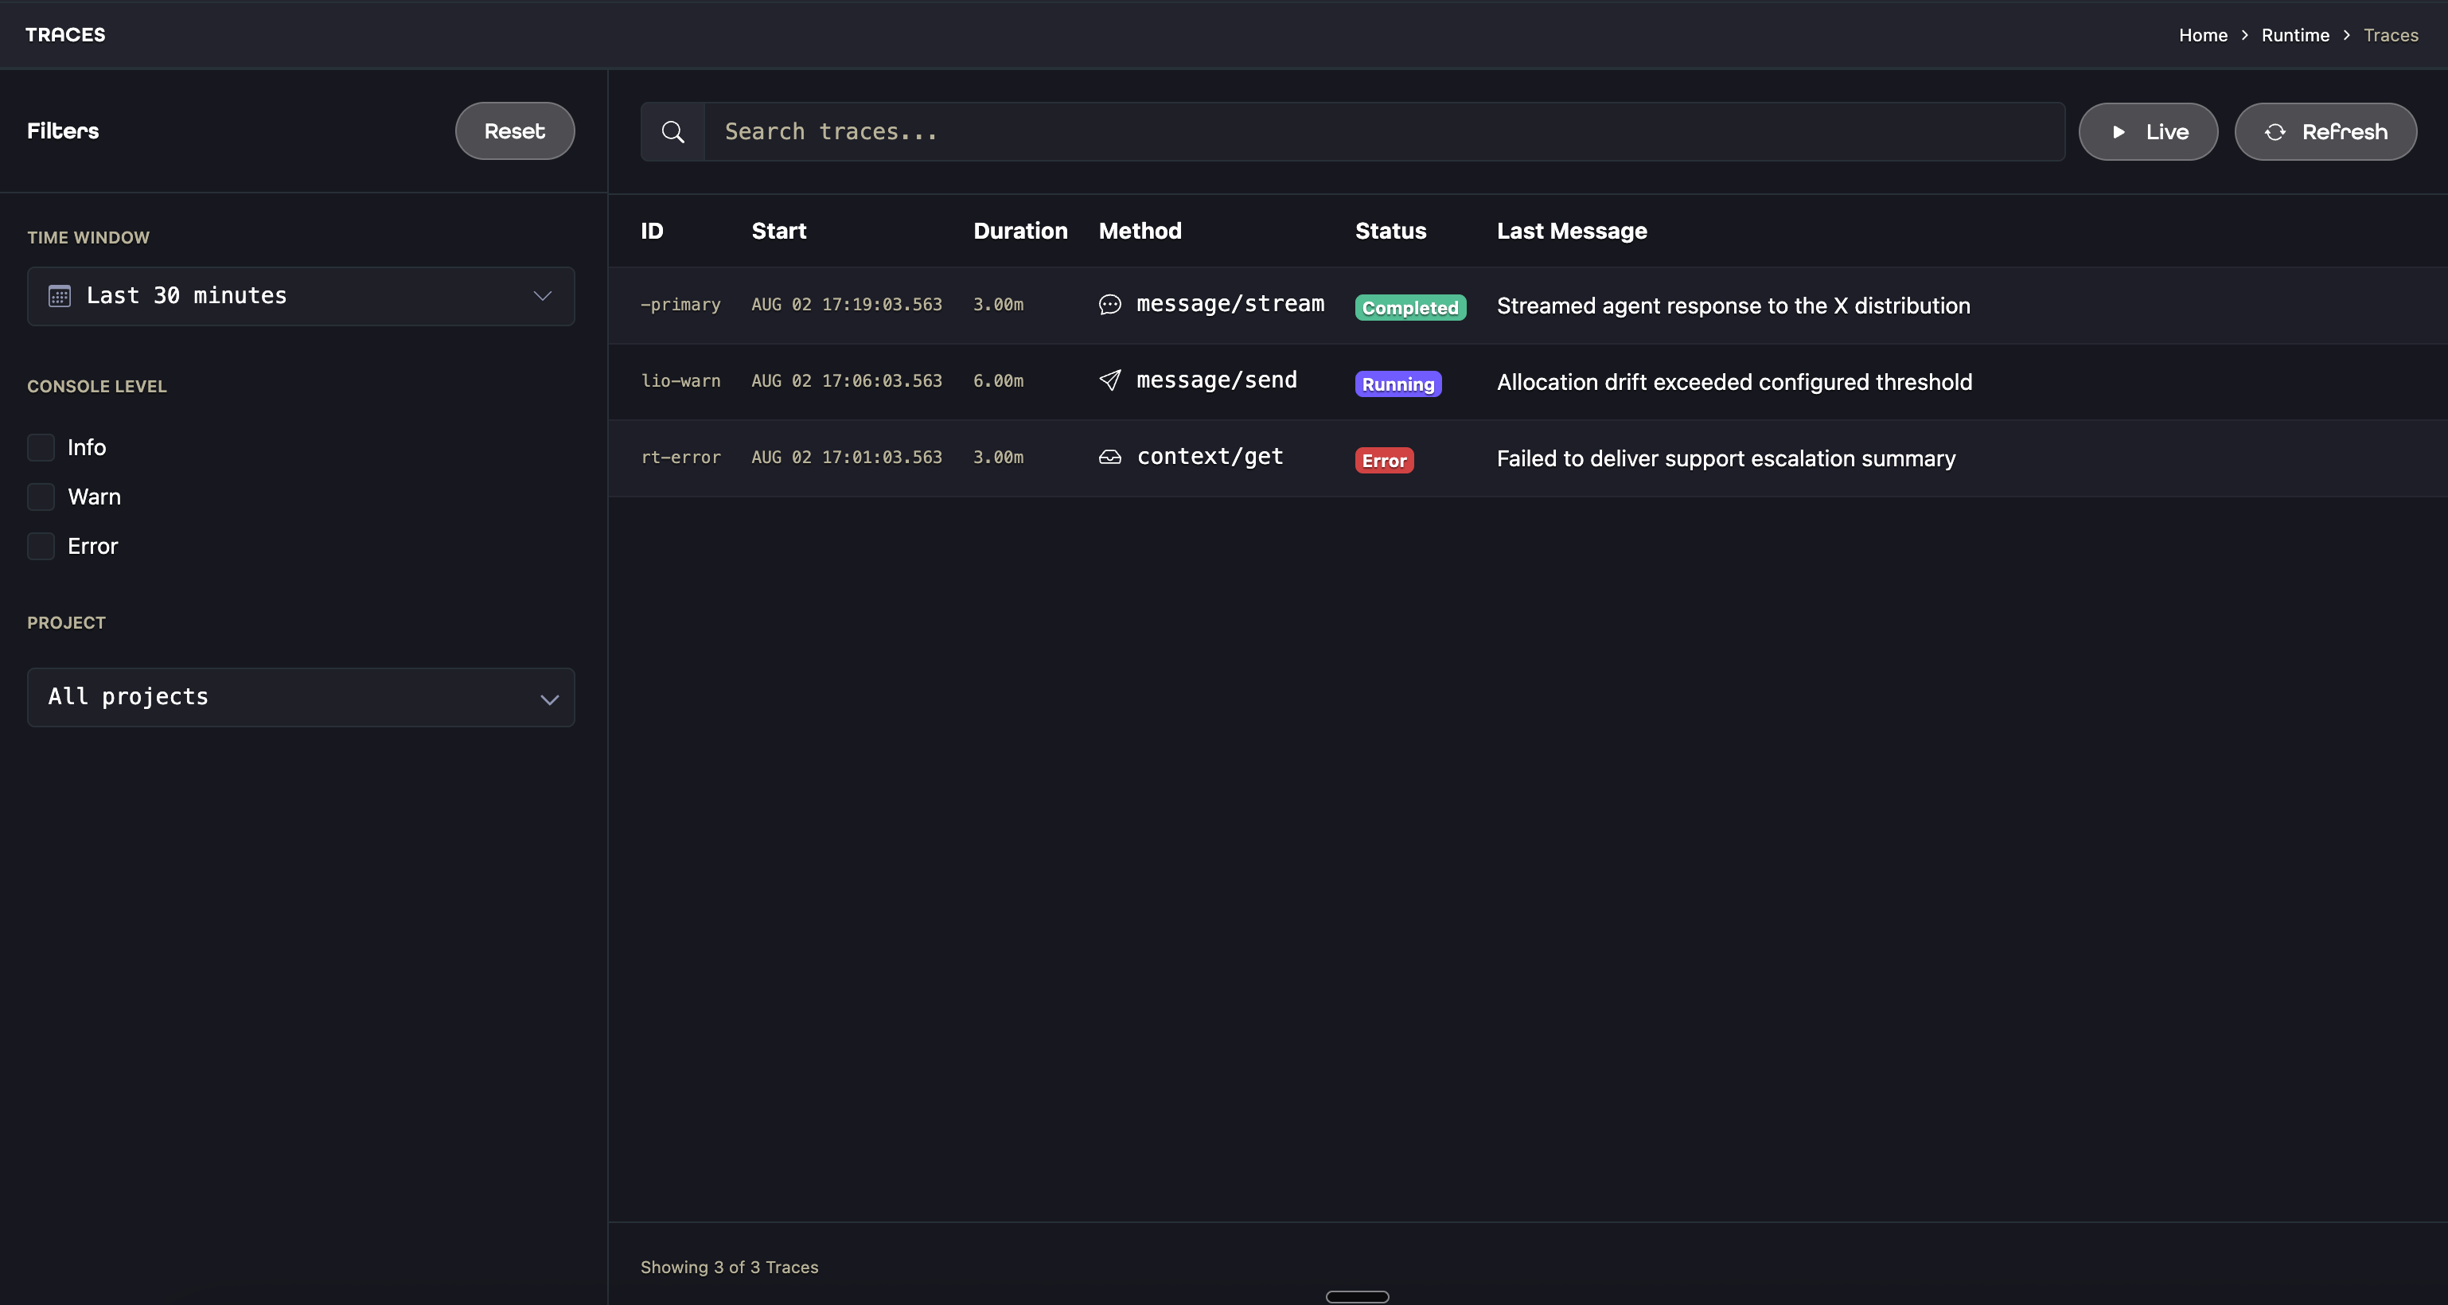The width and height of the screenshot is (2448, 1305).
Task: Click the red Error status badge
Action: click(x=1384, y=460)
